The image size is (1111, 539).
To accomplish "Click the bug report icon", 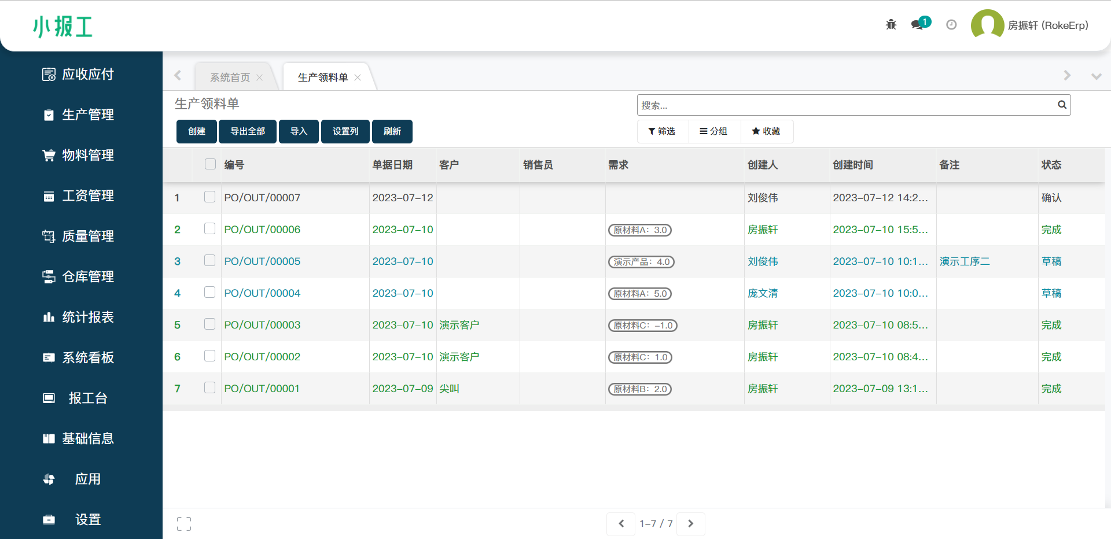I will (x=891, y=24).
